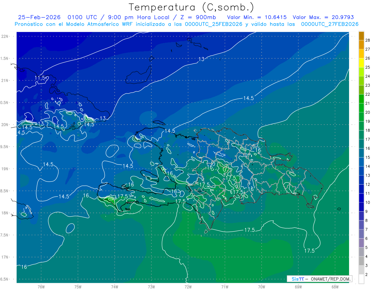Click the 17N latitude axis label
376x291 pixels.
tap(5, 257)
